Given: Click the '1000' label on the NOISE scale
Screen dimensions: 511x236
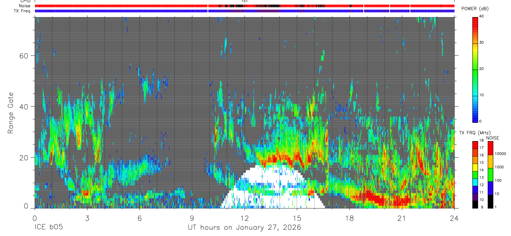Looking at the screenshot, I should (500, 167).
